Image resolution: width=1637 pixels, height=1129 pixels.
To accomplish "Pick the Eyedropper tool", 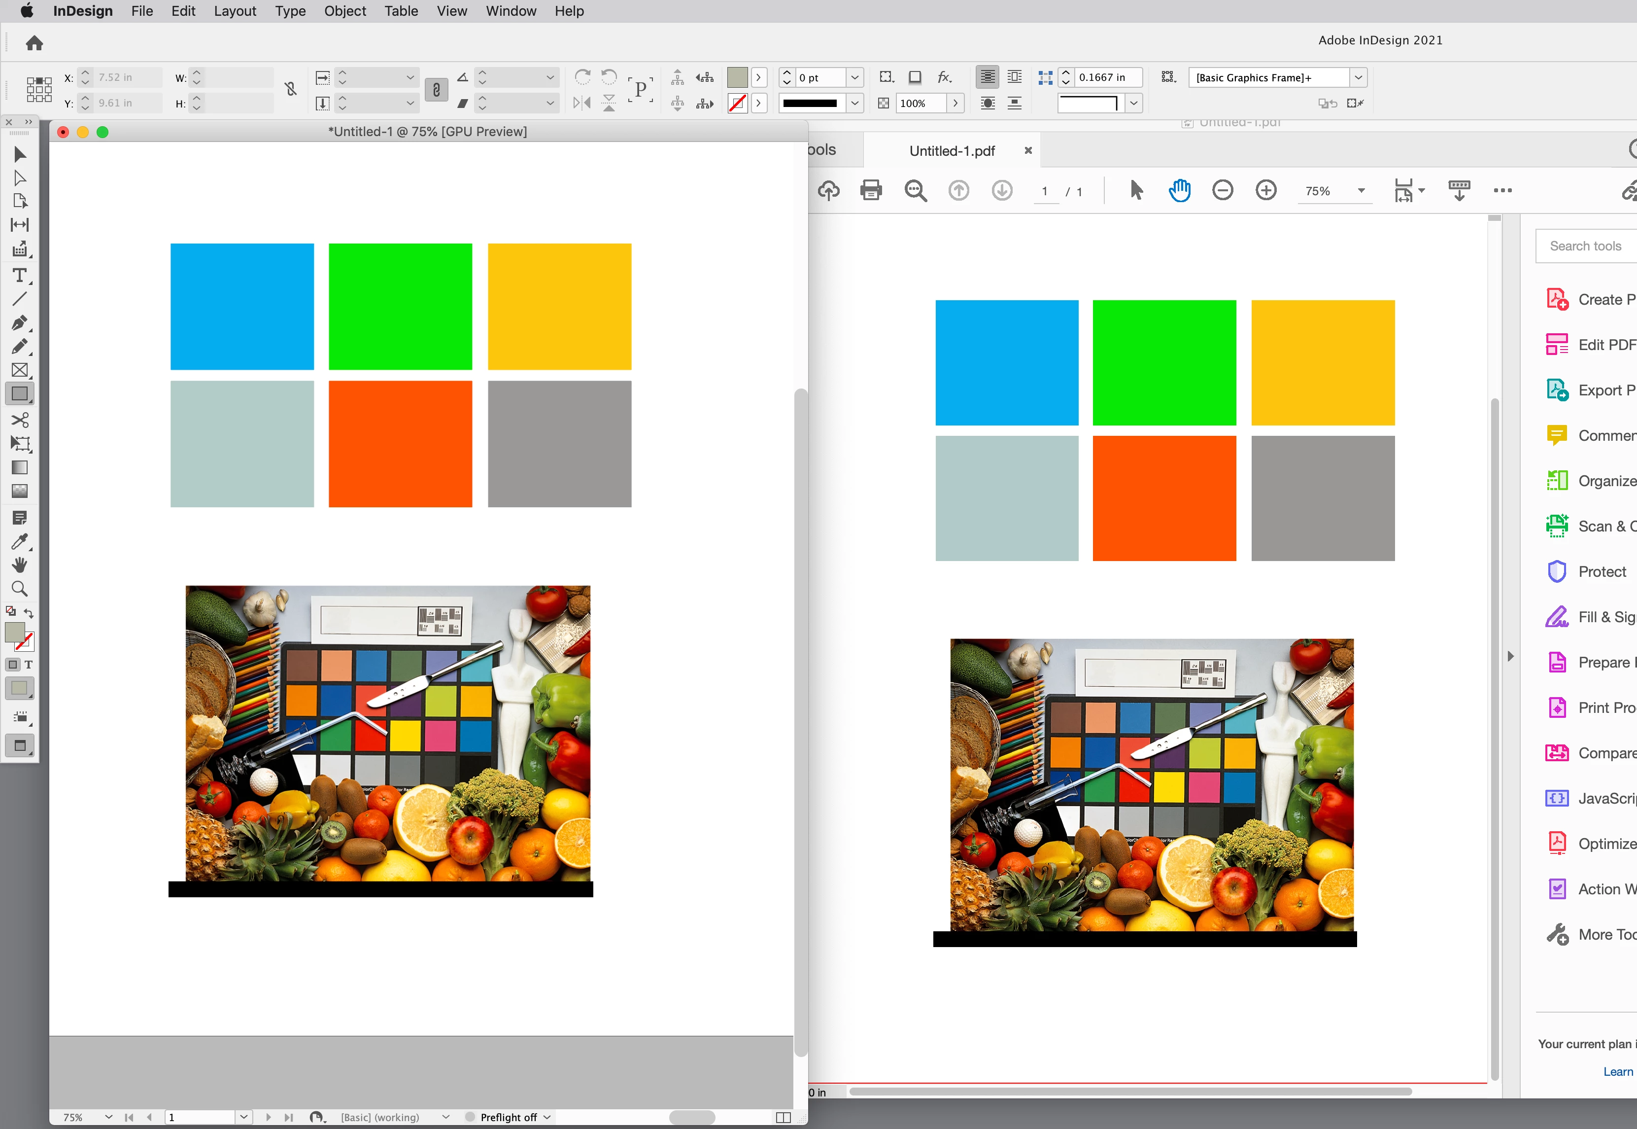I will (x=19, y=542).
